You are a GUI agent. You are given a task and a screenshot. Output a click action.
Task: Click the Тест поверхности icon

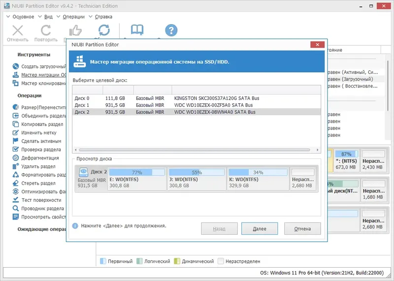(16, 200)
